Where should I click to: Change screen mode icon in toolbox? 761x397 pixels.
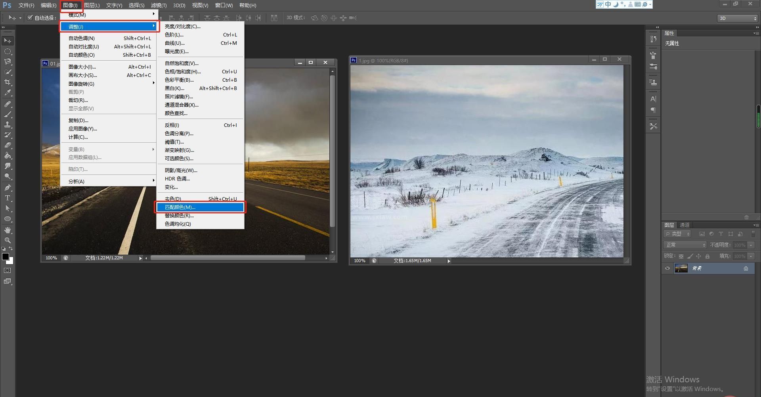(8, 282)
